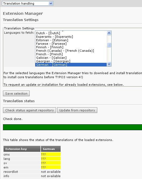142x179 pixels.
Task: Select Georgian in languages list
Action: click(71, 61)
